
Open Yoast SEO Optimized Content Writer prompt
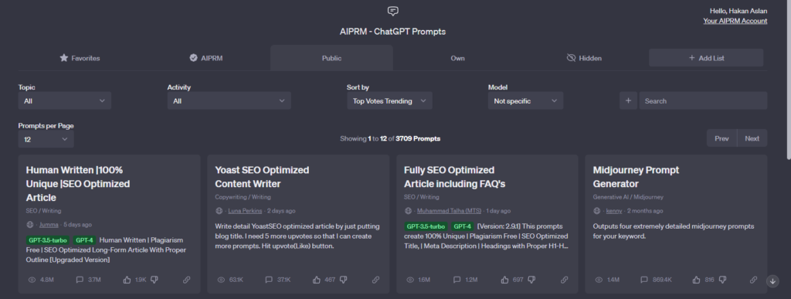click(x=262, y=177)
